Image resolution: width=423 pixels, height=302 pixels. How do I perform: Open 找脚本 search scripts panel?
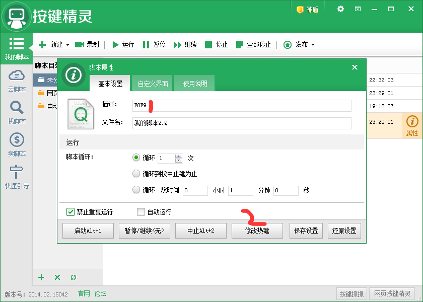[x=17, y=113]
